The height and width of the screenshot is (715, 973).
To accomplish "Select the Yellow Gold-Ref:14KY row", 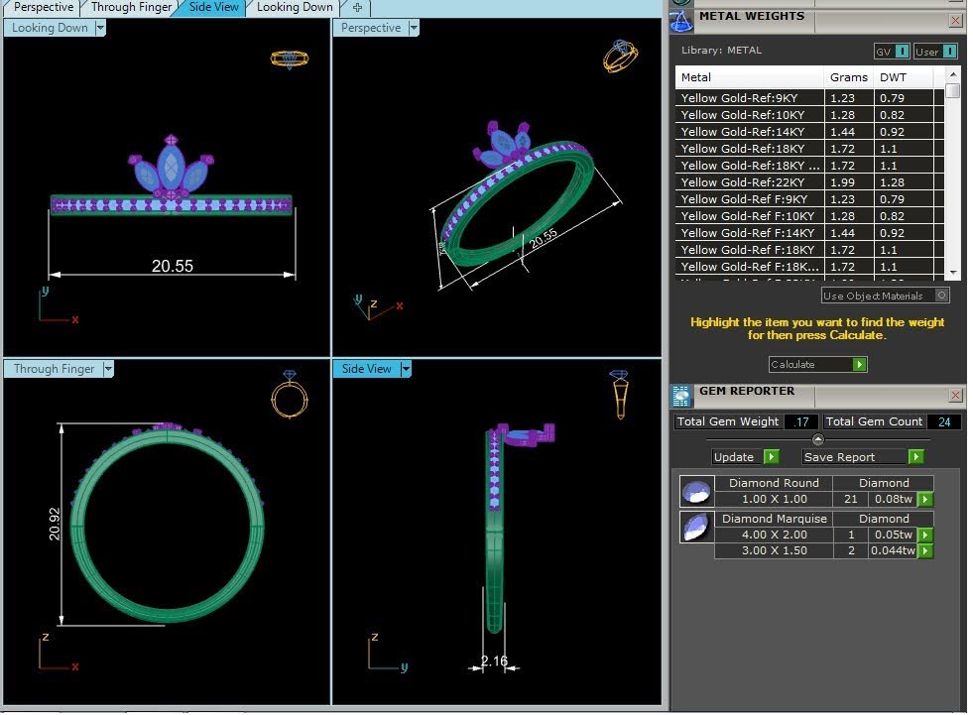I will pyautogui.click(x=809, y=132).
